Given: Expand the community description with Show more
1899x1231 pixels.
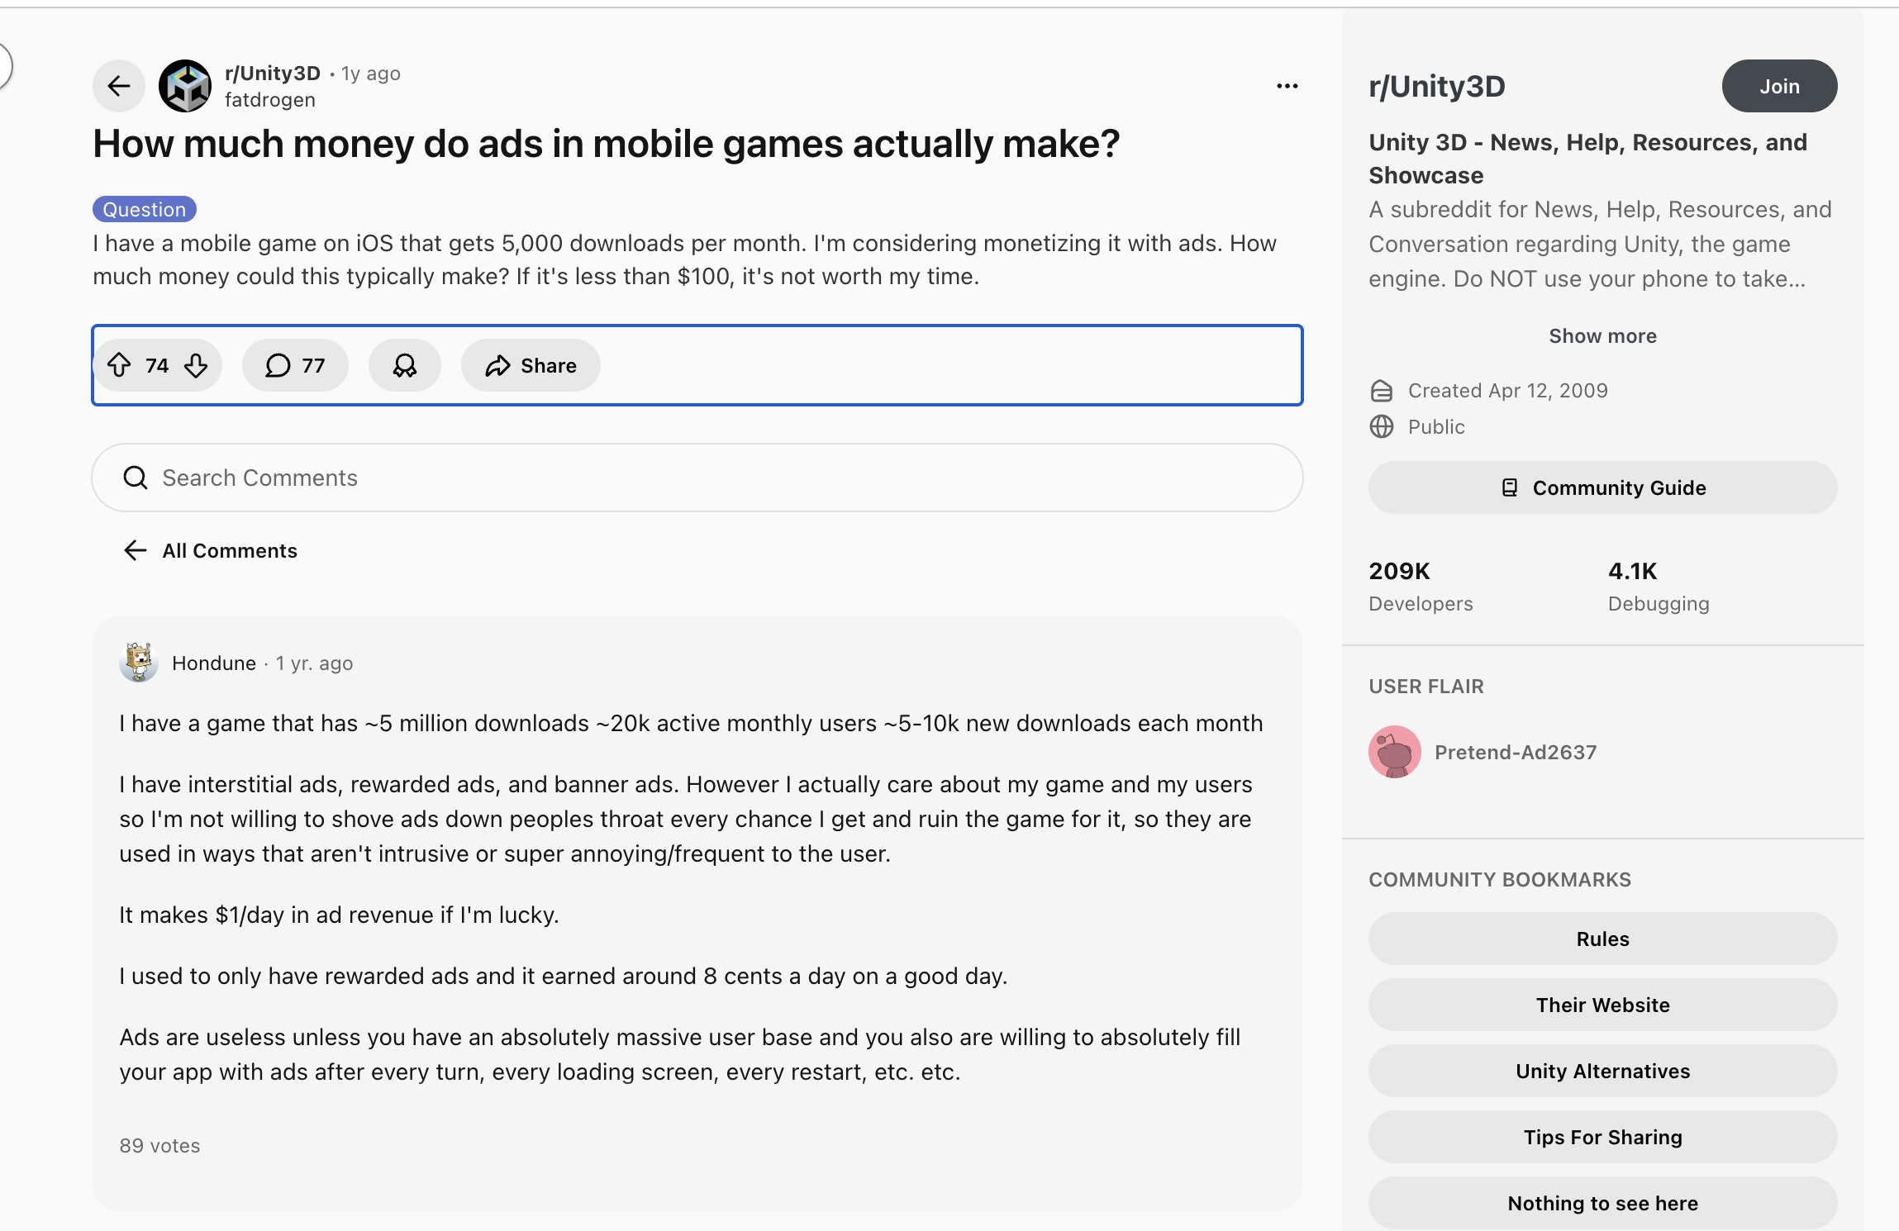Looking at the screenshot, I should click(1602, 336).
